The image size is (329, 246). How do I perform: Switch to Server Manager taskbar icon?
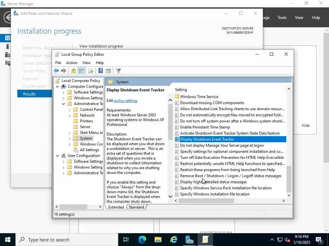[x=189, y=240]
